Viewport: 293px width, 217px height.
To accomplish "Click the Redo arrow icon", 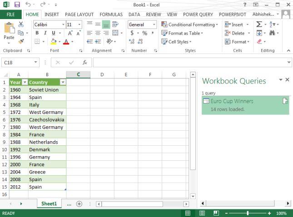I will click(43, 5).
